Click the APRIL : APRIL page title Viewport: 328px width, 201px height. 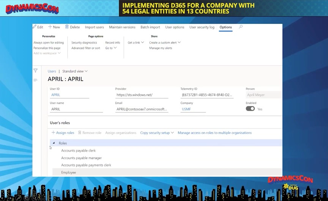point(65,79)
